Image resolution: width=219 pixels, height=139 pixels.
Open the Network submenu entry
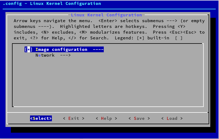45,55
